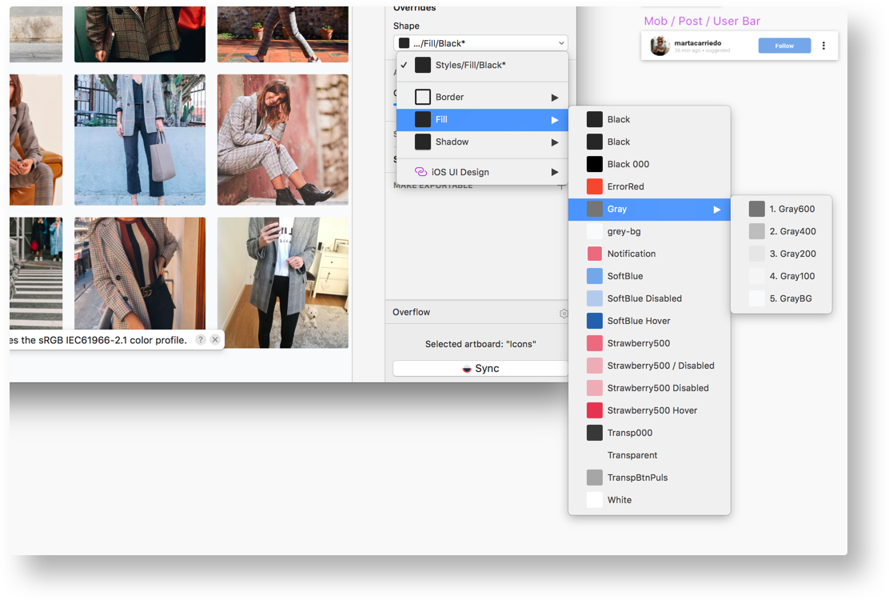This screenshot has width=889, height=600.
Task: Choose ErrorRed from fill list
Action: [x=625, y=186]
